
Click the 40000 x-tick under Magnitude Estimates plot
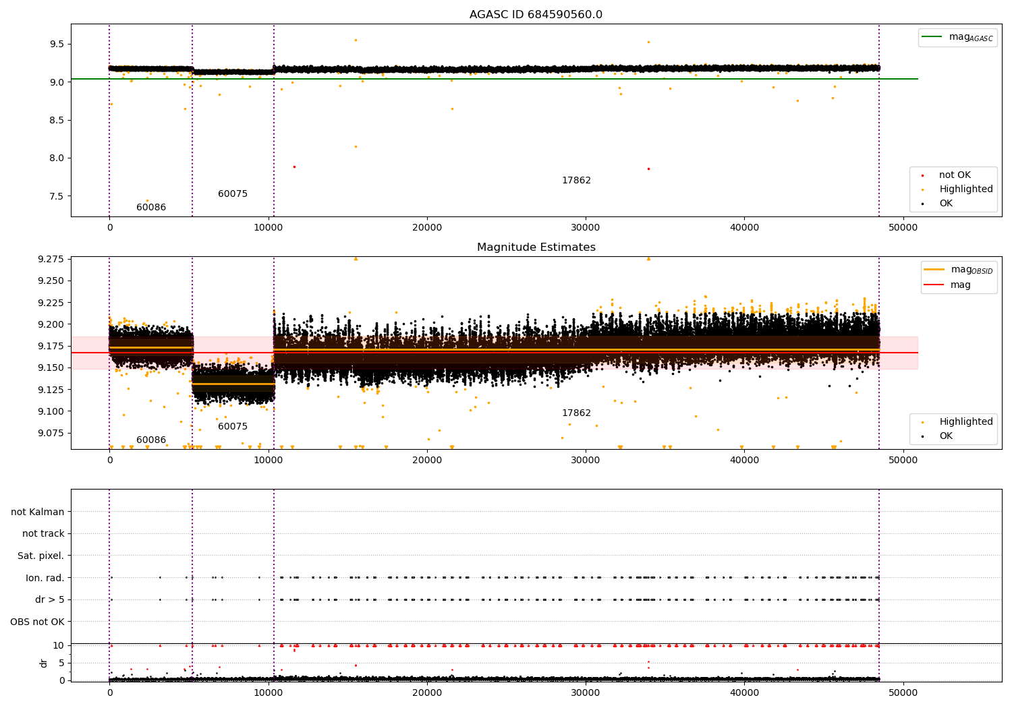[x=744, y=460]
